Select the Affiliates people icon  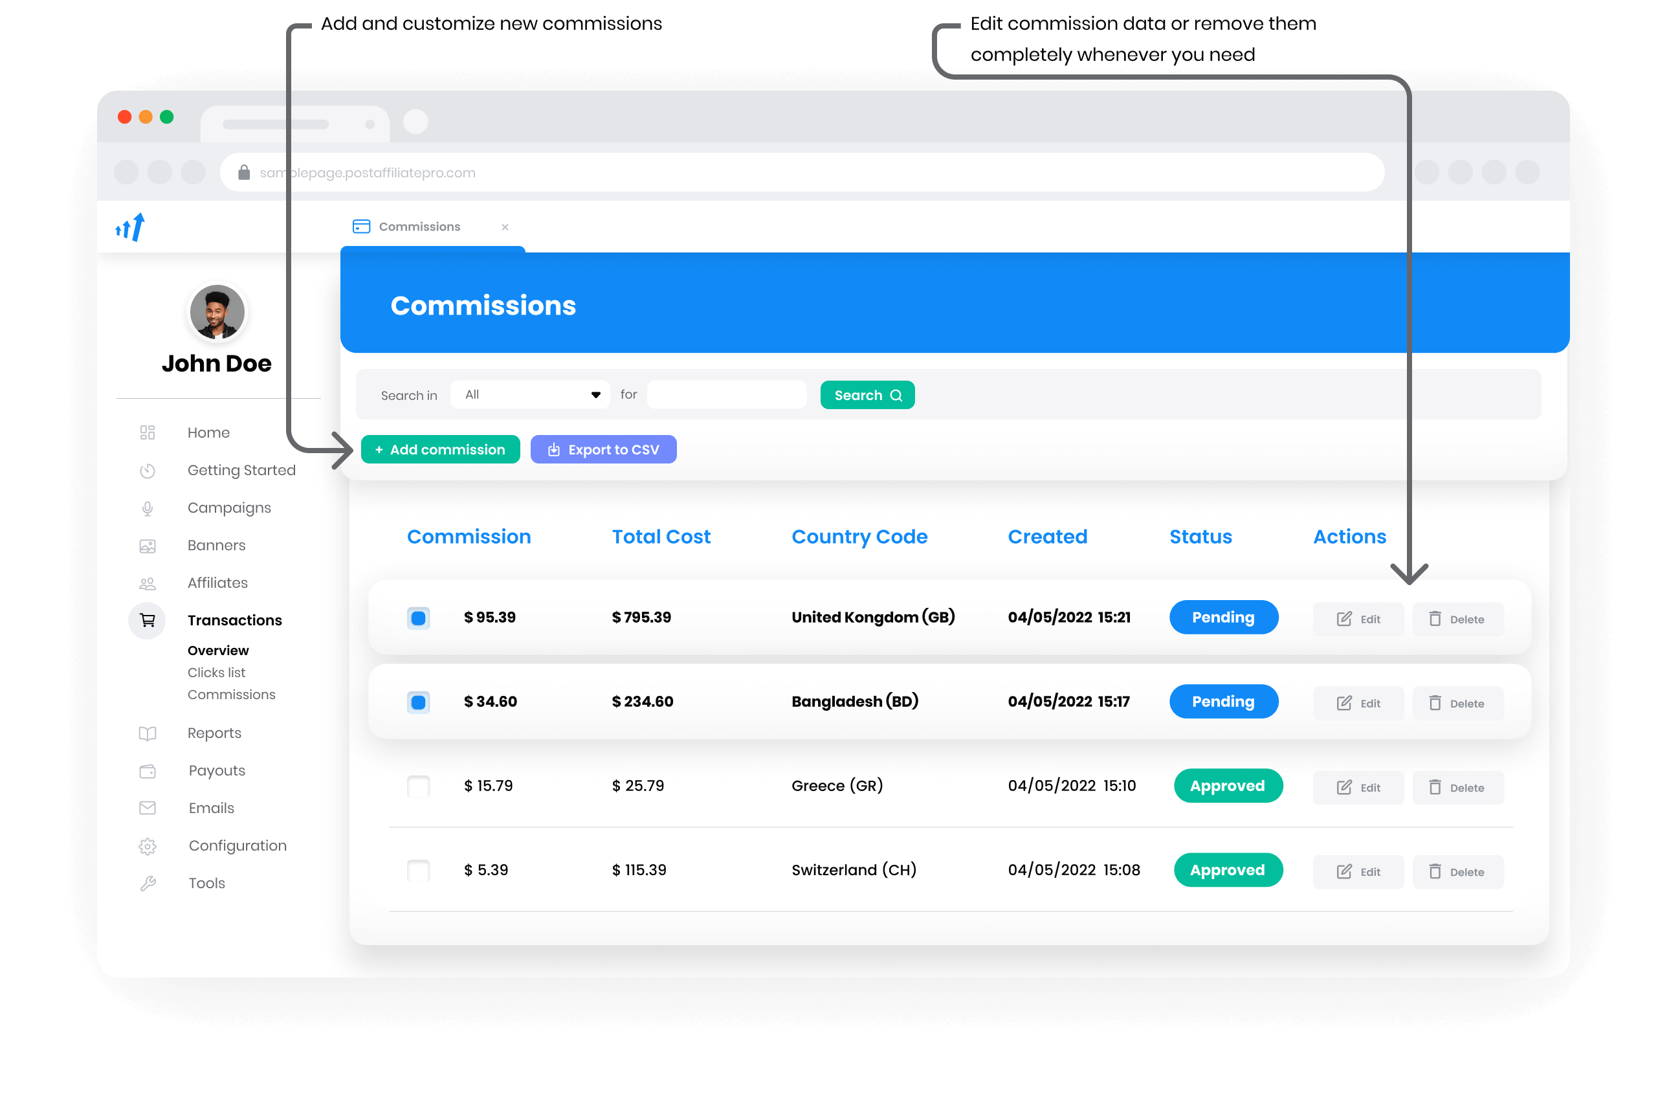click(x=148, y=583)
